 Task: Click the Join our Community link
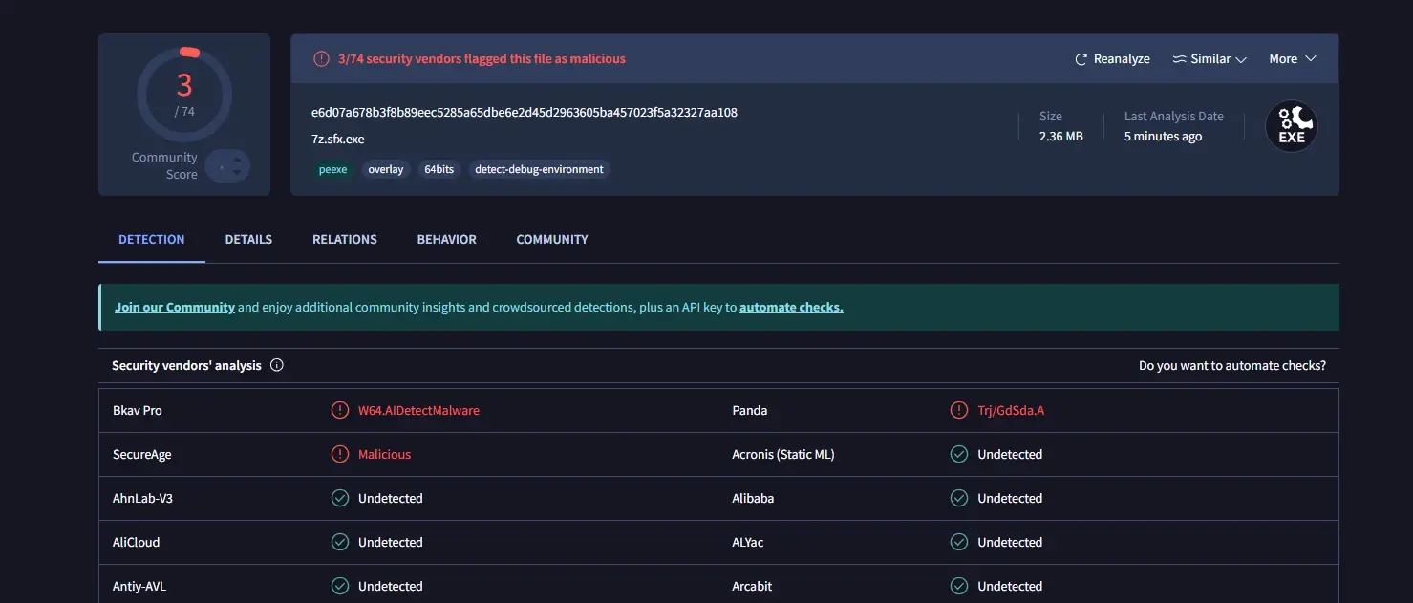point(175,308)
